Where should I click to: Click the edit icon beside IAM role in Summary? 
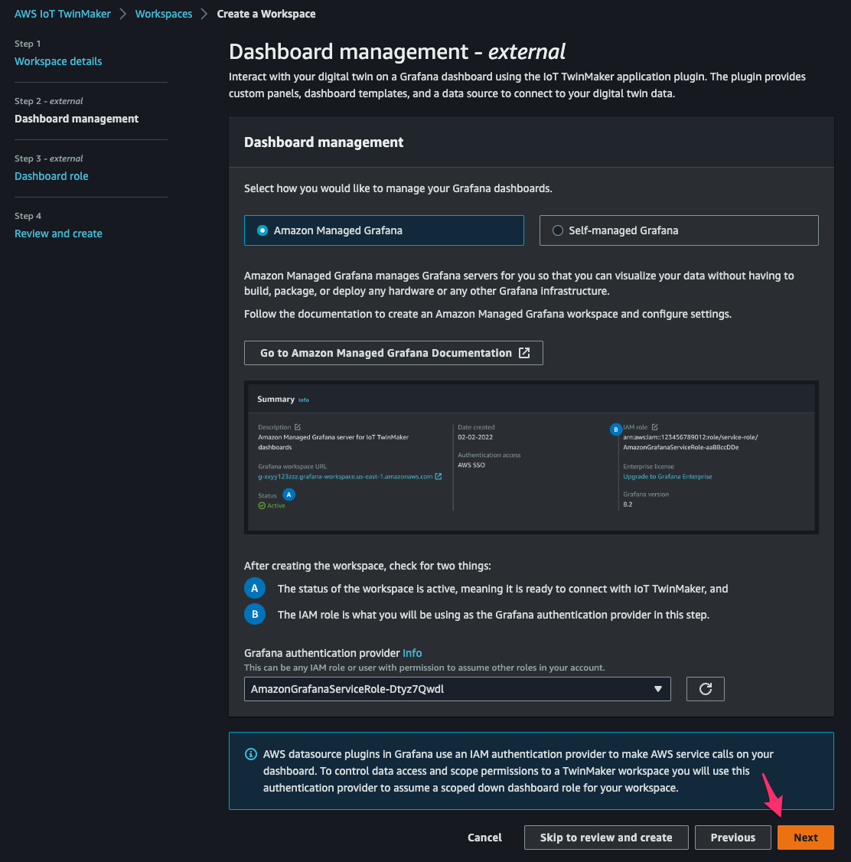pyautogui.click(x=654, y=427)
